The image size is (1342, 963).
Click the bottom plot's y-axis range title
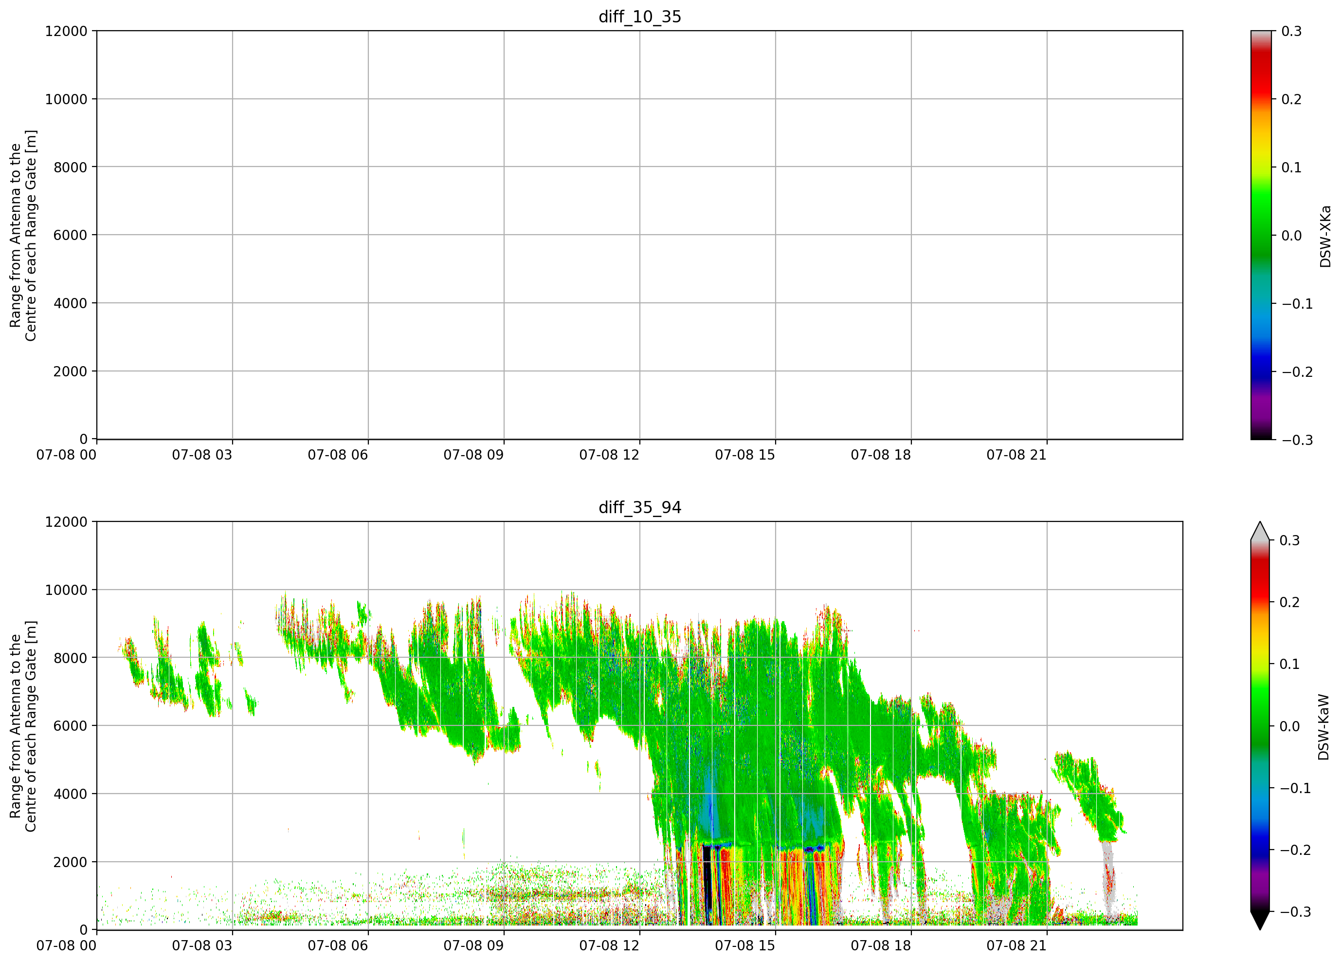coord(23,726)
